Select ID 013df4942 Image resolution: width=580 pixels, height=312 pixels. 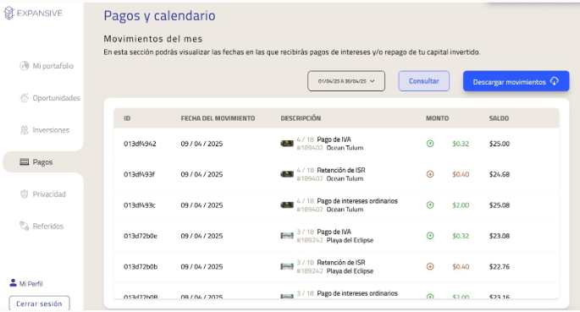click(140, 144)
